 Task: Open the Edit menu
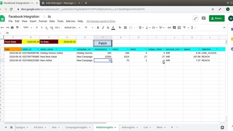[x=17, y=21]
